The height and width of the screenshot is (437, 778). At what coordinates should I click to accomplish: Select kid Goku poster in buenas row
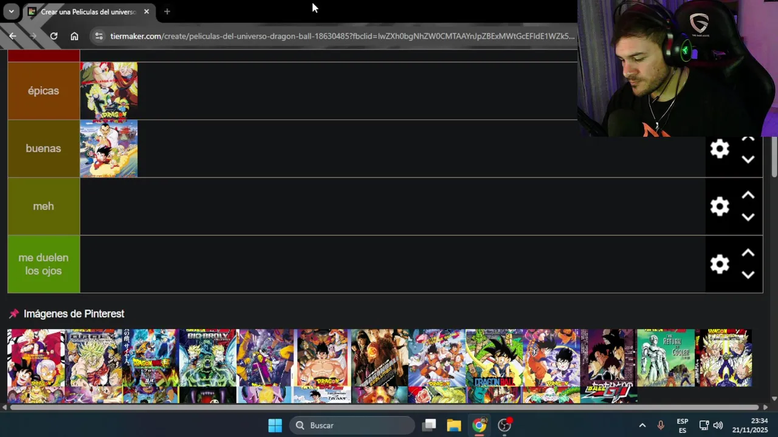[x=109, y=149]
